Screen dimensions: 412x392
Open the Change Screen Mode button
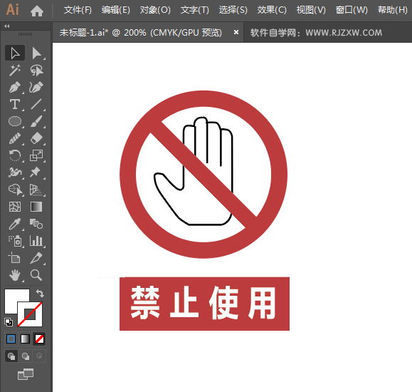[26, 374]
